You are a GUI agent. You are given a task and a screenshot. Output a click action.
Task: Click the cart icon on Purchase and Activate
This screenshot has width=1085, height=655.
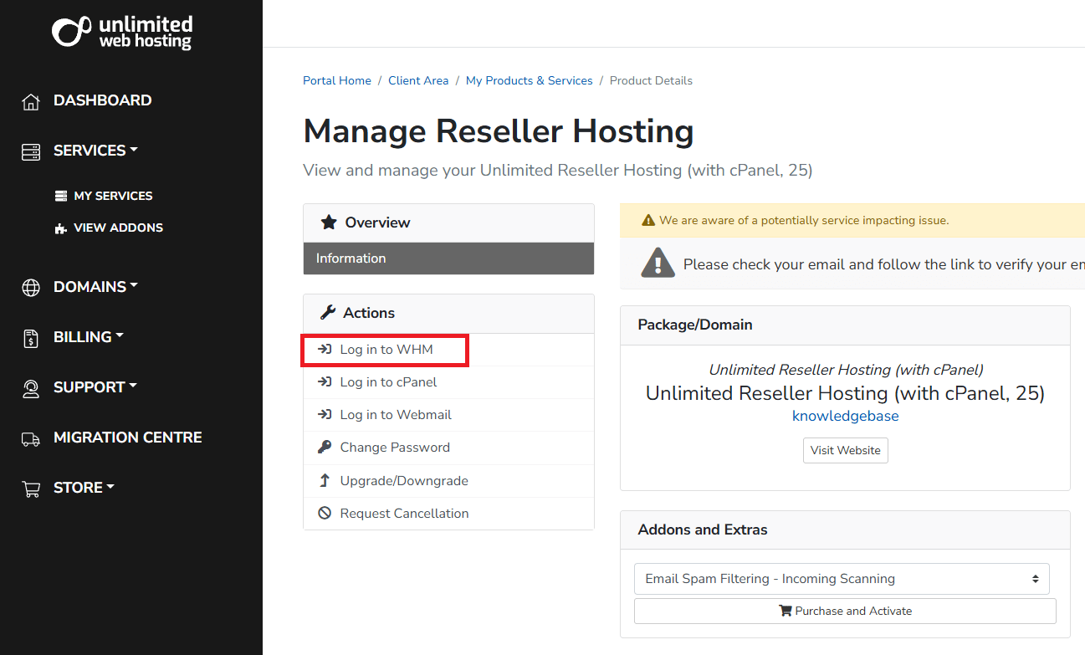click(x=785, y=611)
